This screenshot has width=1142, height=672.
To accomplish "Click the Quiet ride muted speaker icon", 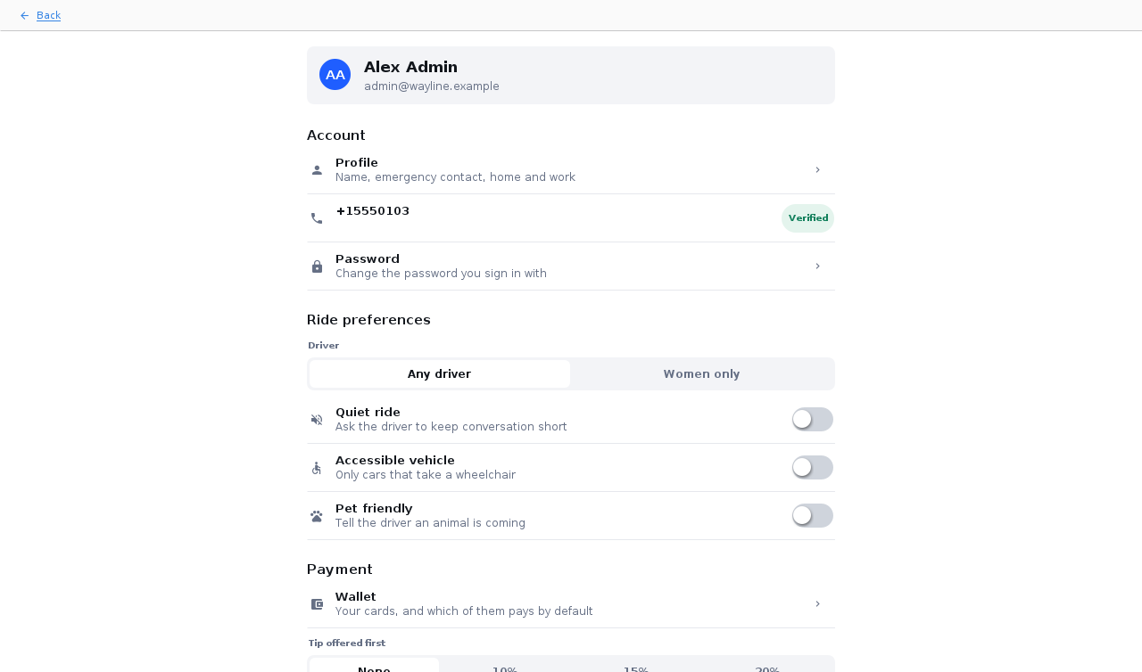I will point(317,420).
